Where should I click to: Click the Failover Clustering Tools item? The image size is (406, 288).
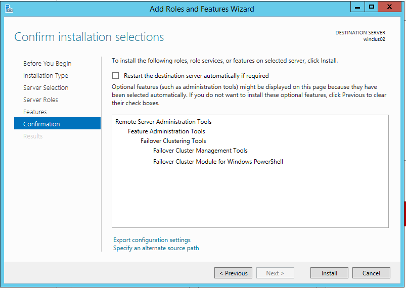point(173,141)
